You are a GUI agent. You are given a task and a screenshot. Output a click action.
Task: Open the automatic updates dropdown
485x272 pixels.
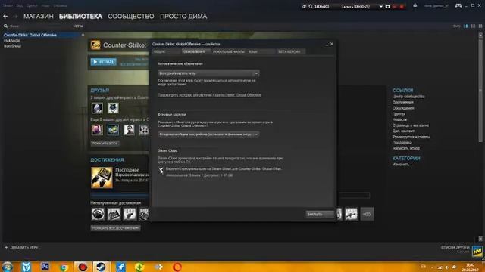point(208,73)
